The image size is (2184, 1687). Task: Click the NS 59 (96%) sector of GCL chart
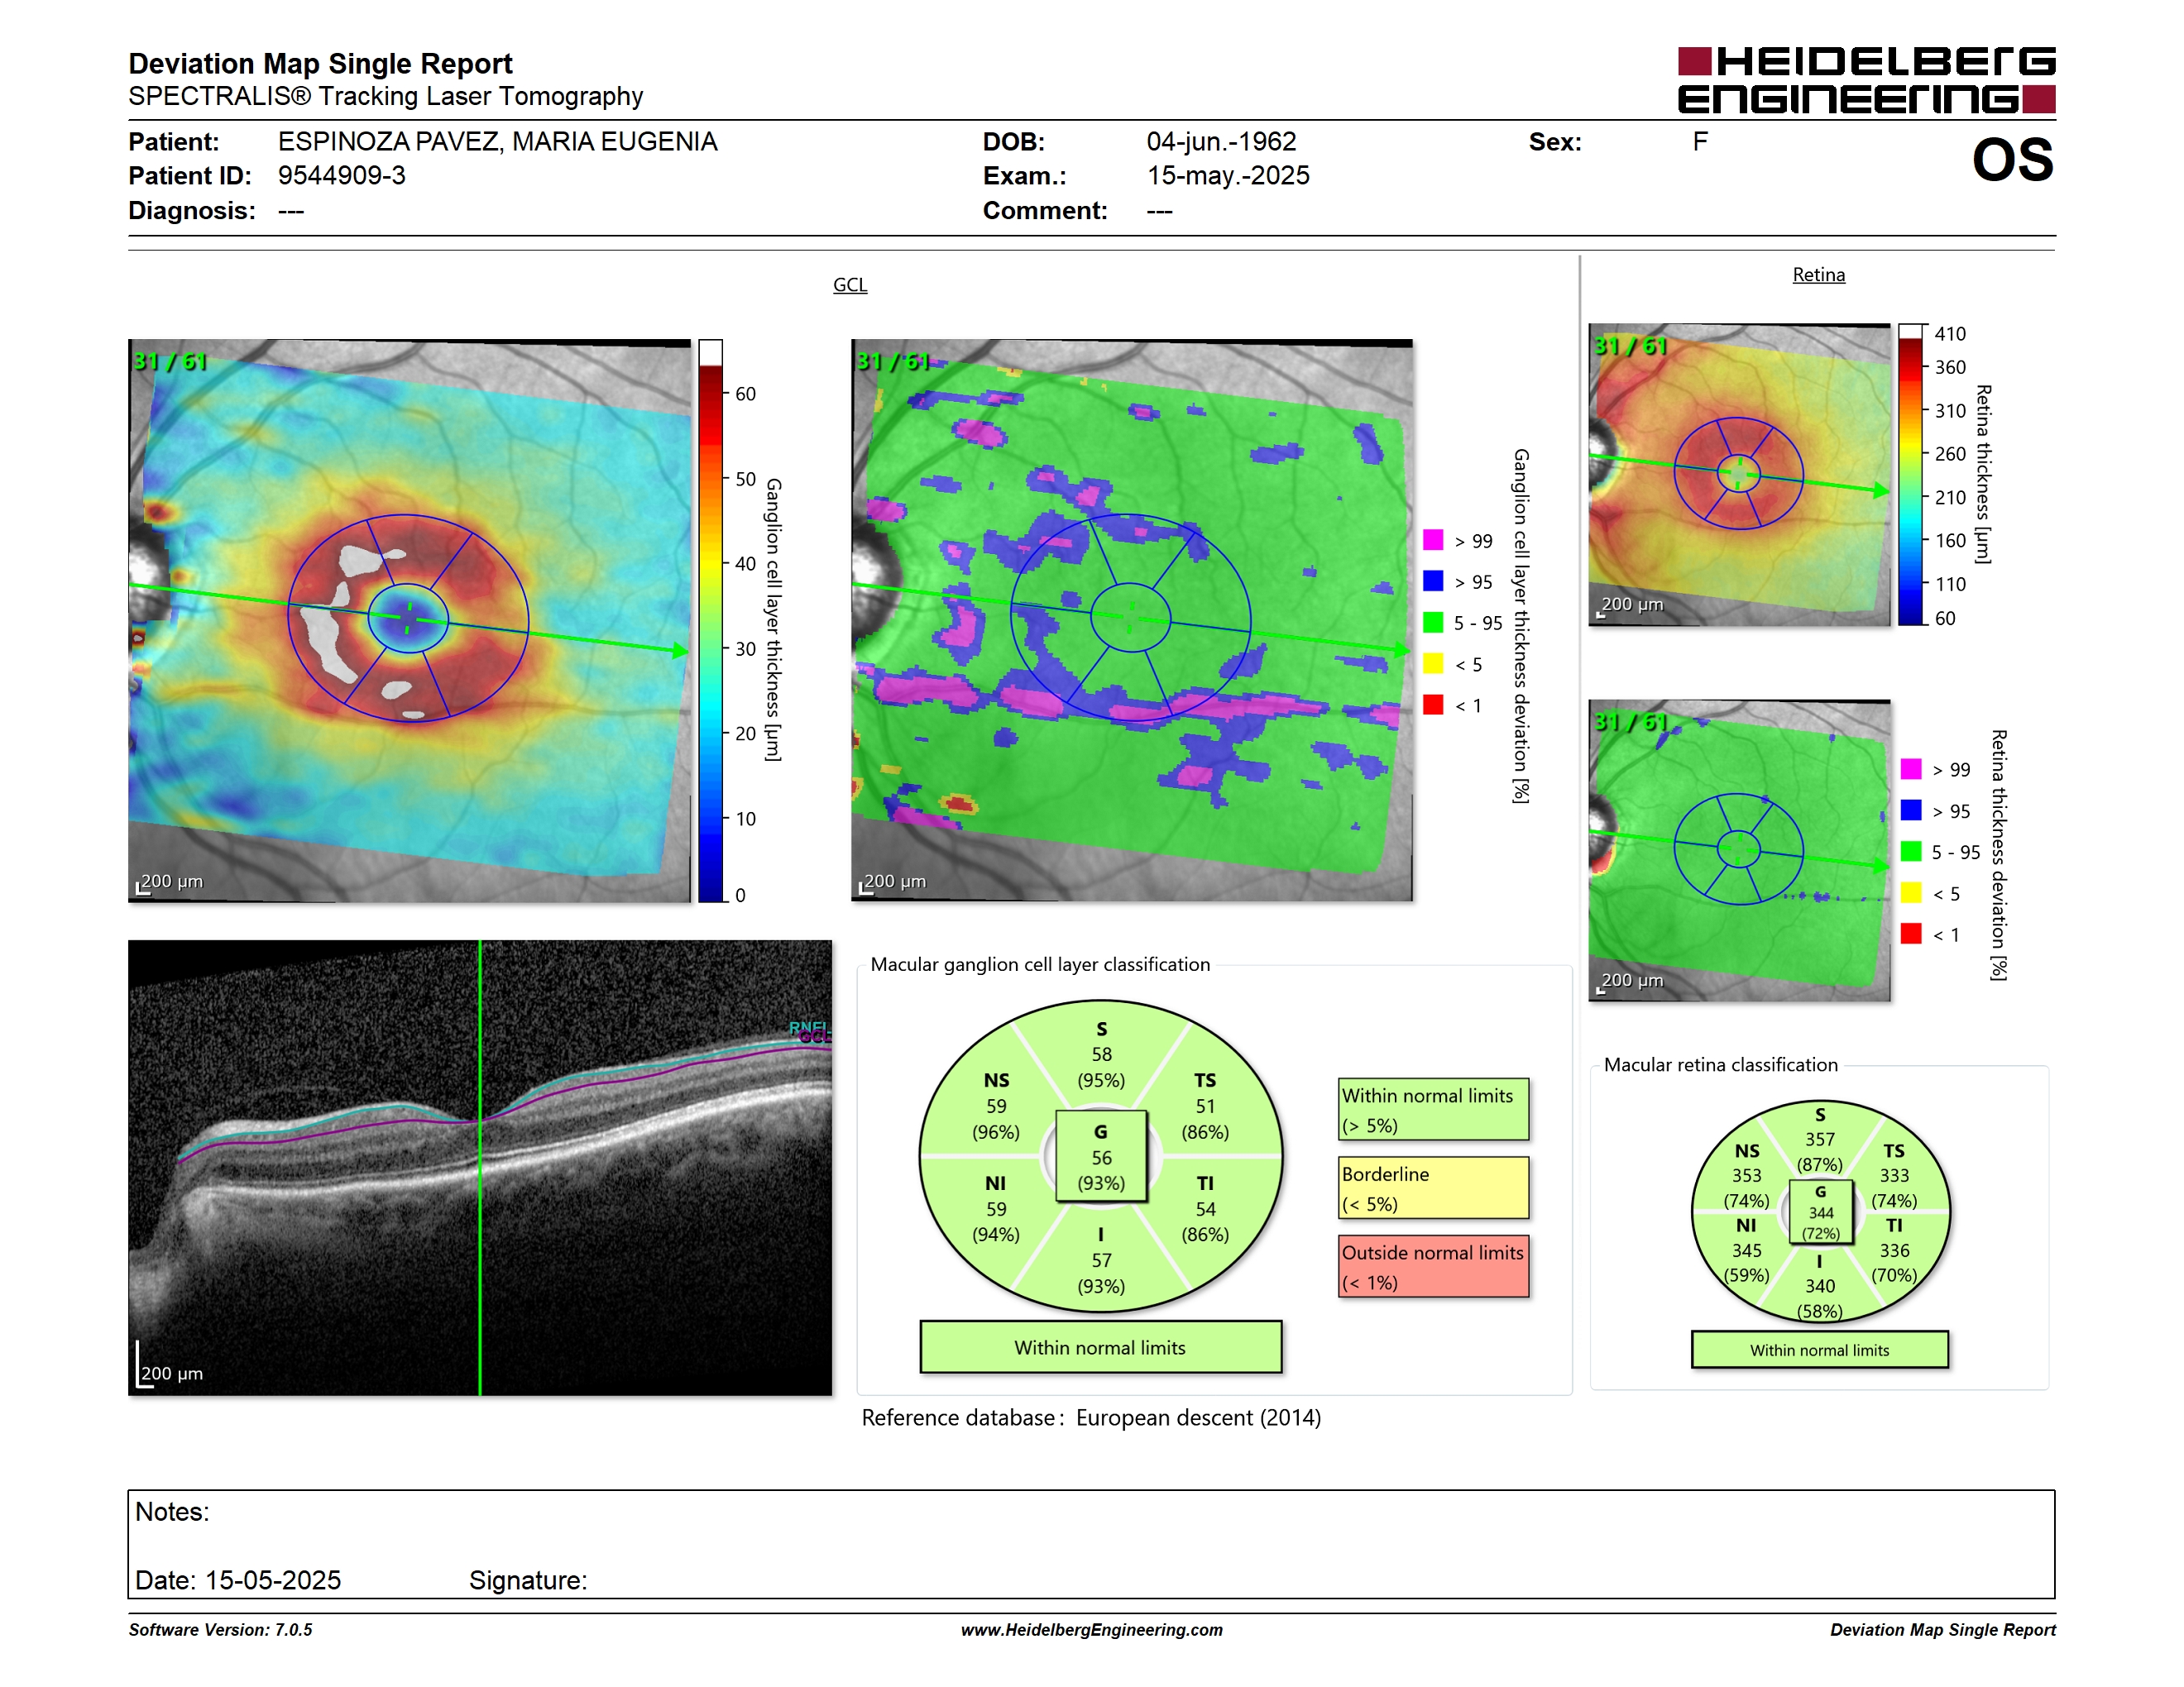pyautogui.click(x=996, y=1106)
